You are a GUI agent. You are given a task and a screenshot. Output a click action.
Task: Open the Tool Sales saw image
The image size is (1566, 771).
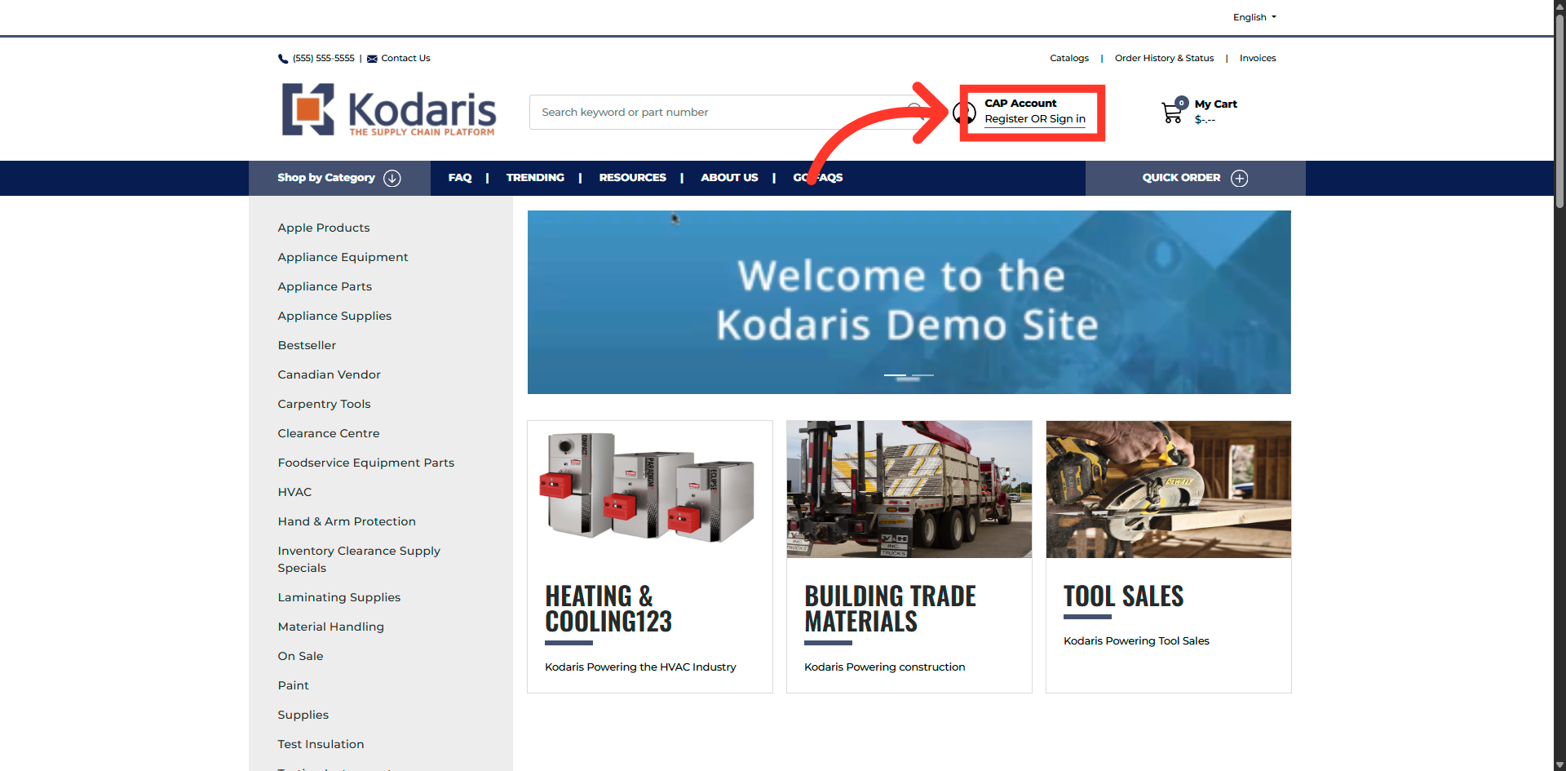(x=1169, y=490)
